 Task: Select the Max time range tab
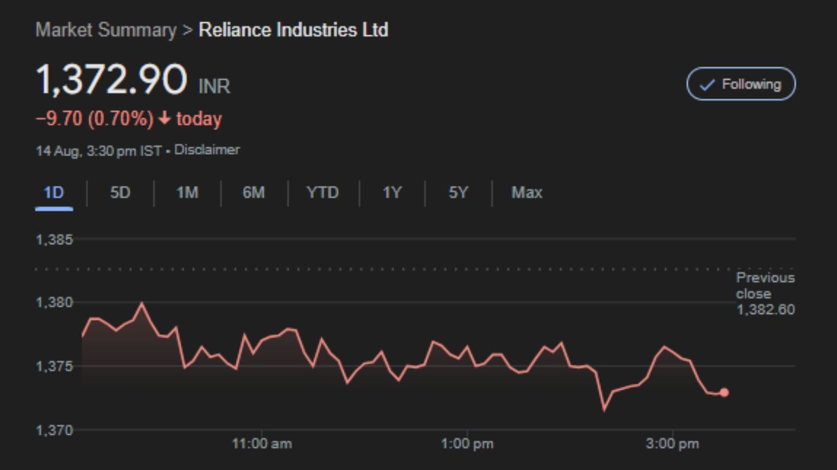526,193
